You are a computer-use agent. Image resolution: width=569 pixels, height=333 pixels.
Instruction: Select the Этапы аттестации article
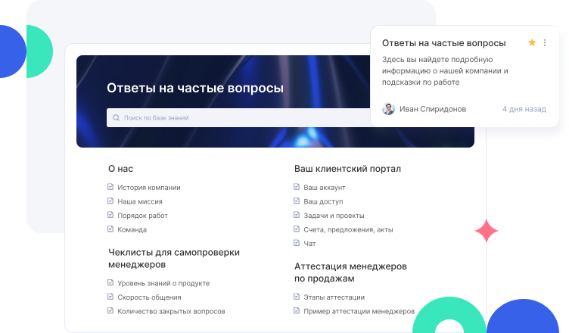pos(334,297)
